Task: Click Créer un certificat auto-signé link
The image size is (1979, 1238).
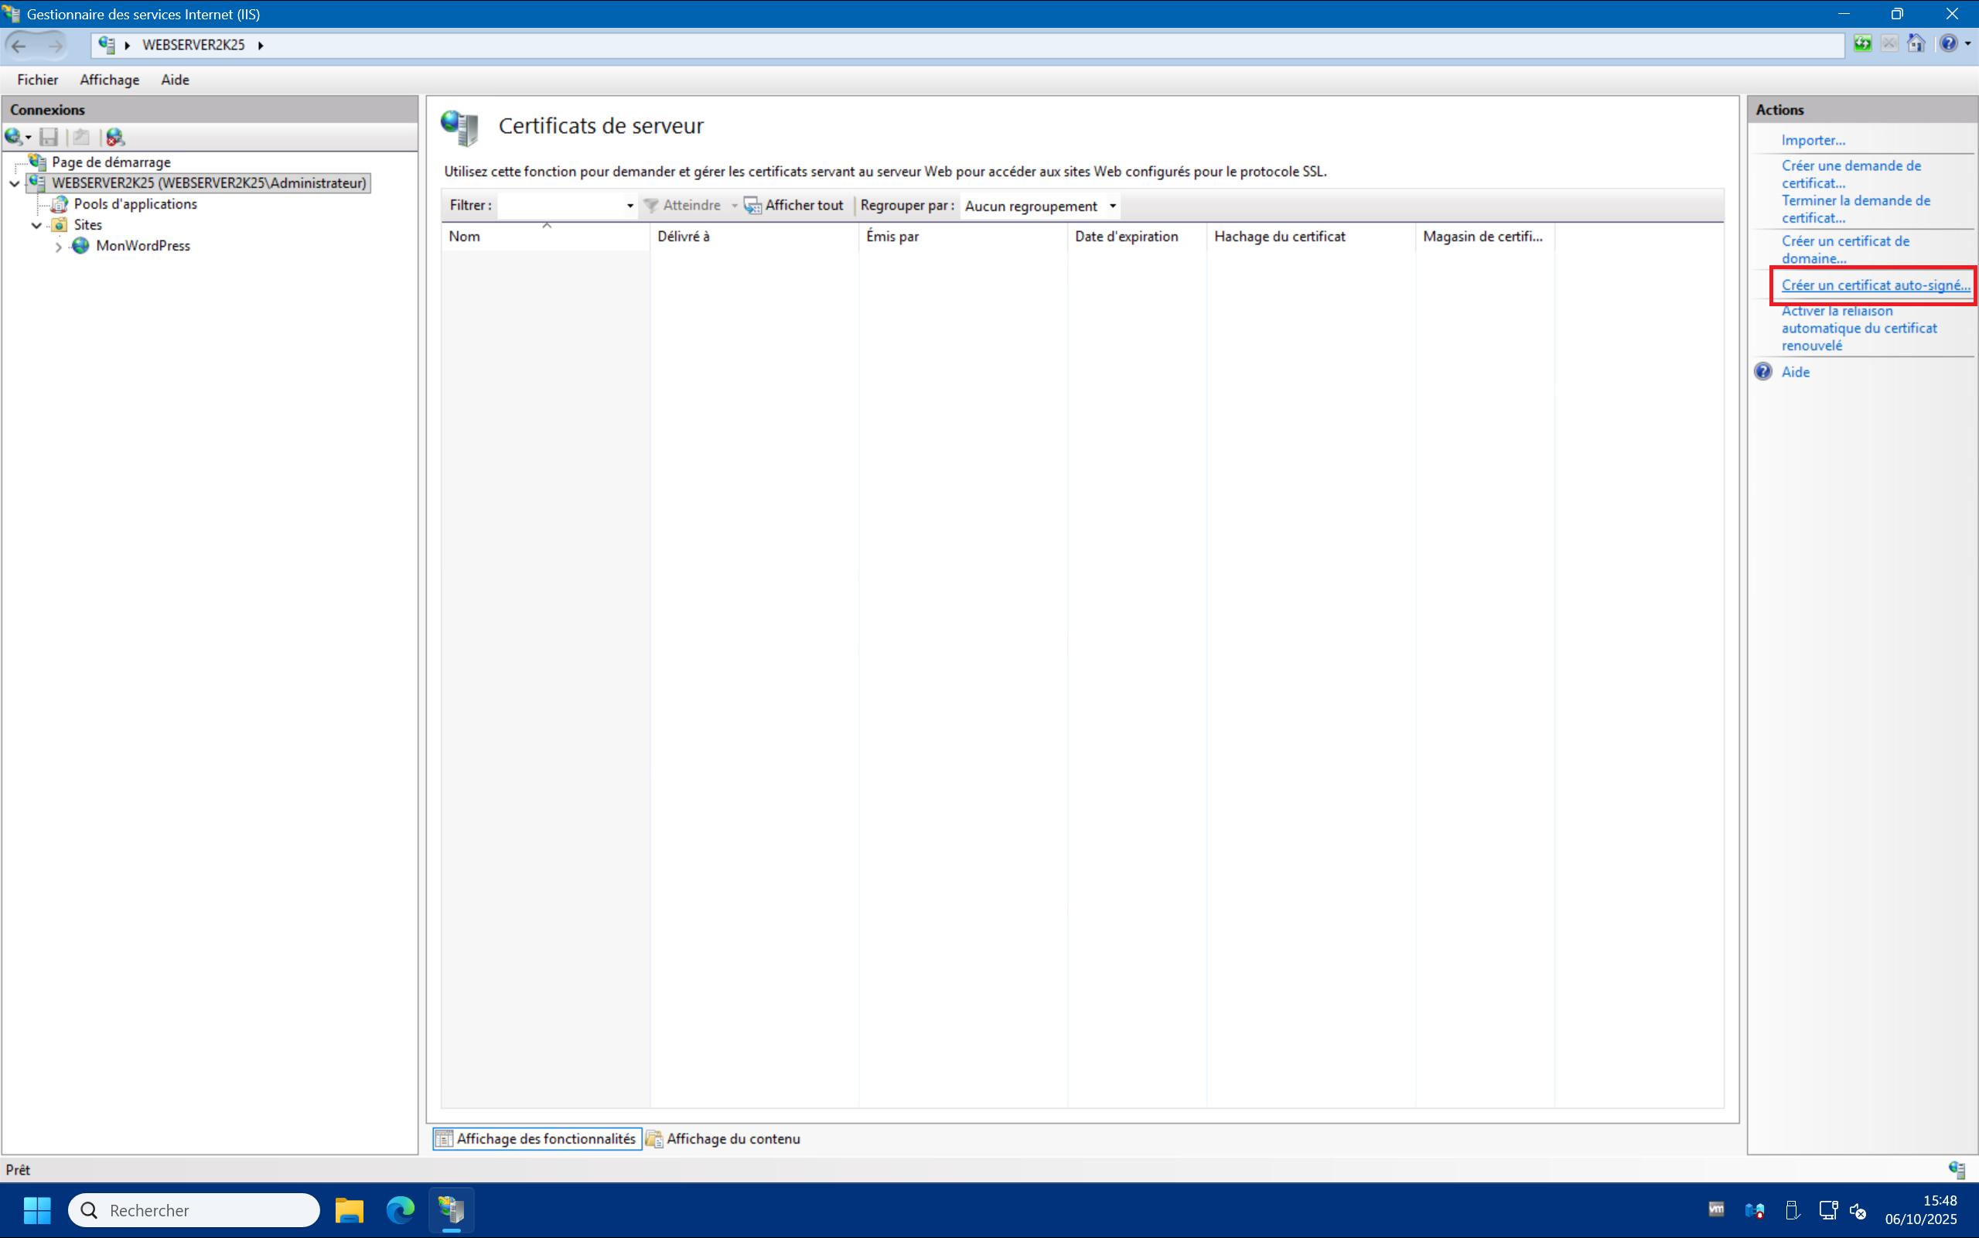Action: (1875, 285)
